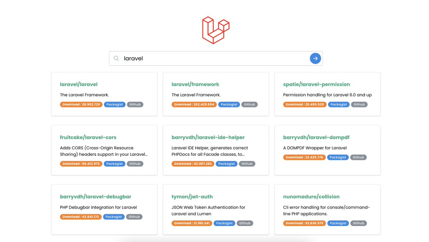The image size is (429, 242).
Task: Click the 'Download : 21.961.241' badge
Action: (x=192, y=223)
